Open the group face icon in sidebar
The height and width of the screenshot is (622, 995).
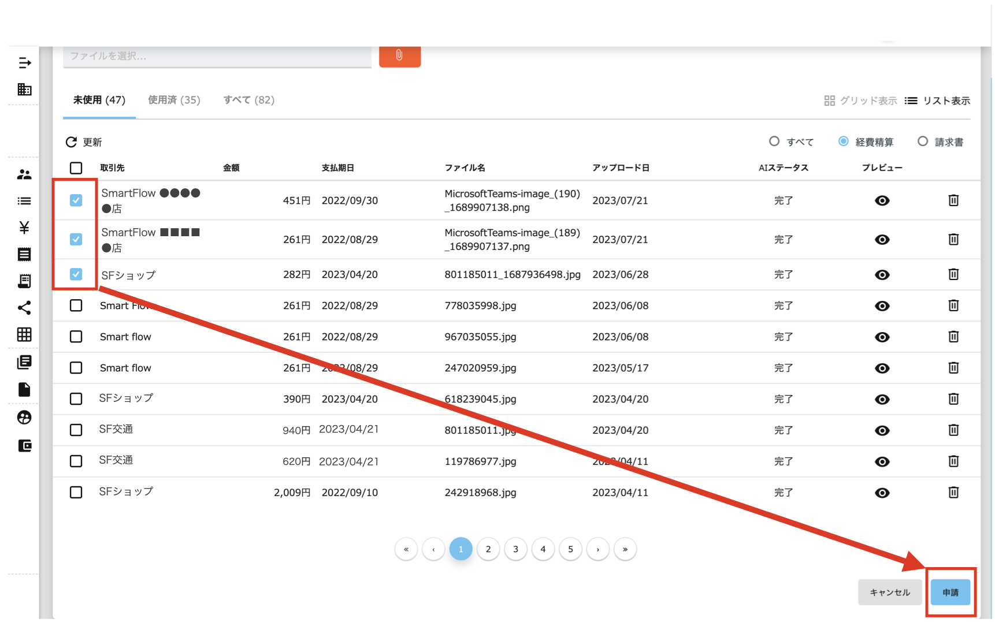[x=24, y=418]
